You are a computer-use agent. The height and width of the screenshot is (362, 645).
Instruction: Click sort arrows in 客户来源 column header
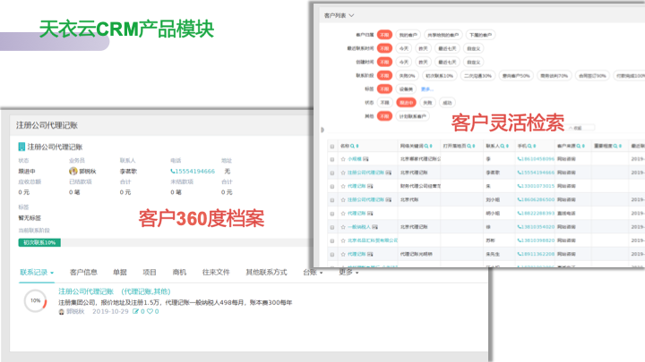pos(583,146)
